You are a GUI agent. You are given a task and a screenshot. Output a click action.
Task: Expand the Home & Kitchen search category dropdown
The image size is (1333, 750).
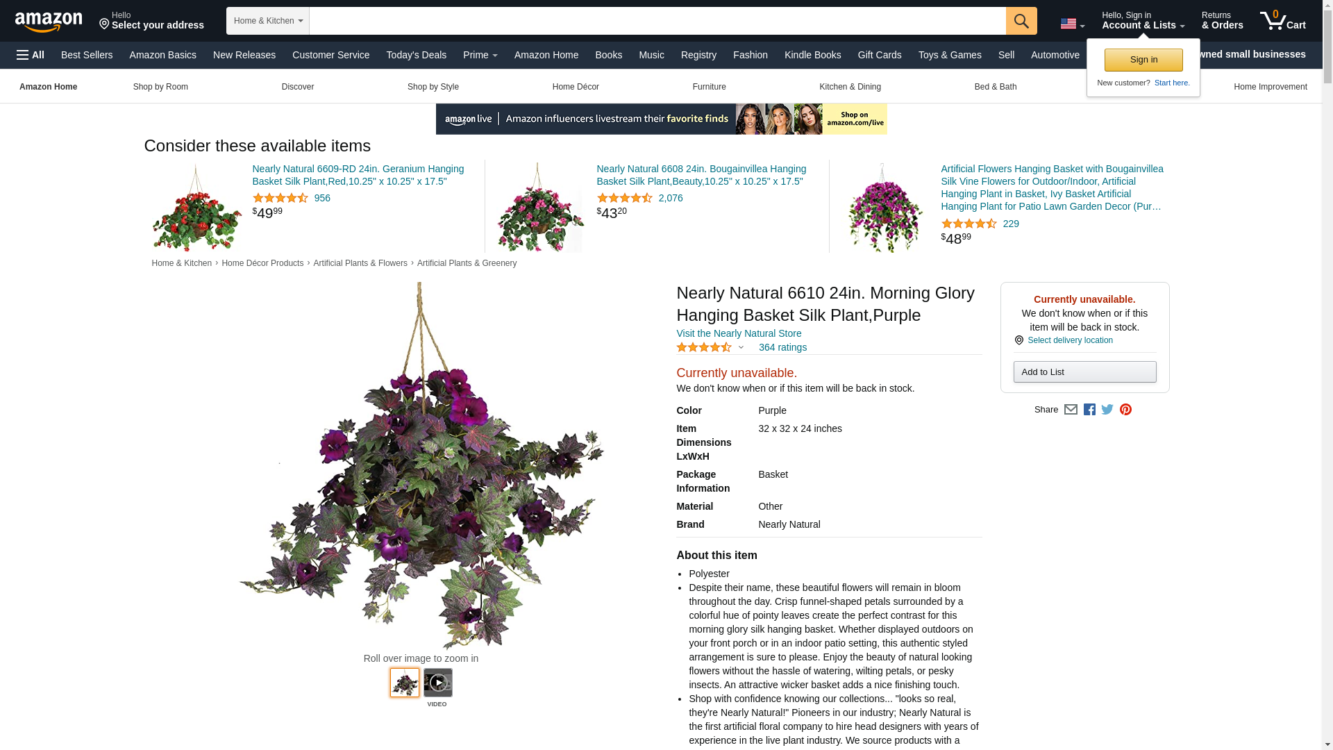(267, 21)
